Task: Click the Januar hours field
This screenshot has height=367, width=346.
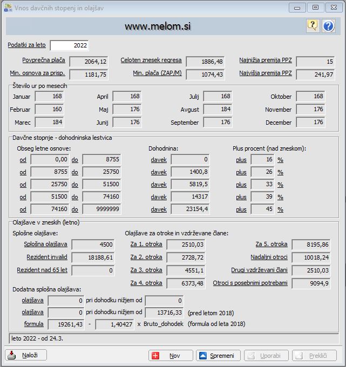Action: click(50, 97)
